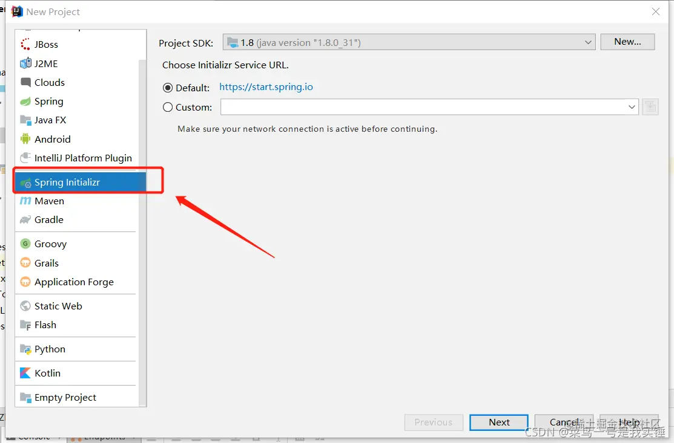Click the J2ME phone icon
The image size is (674, 443).
[x=25, y=63]
